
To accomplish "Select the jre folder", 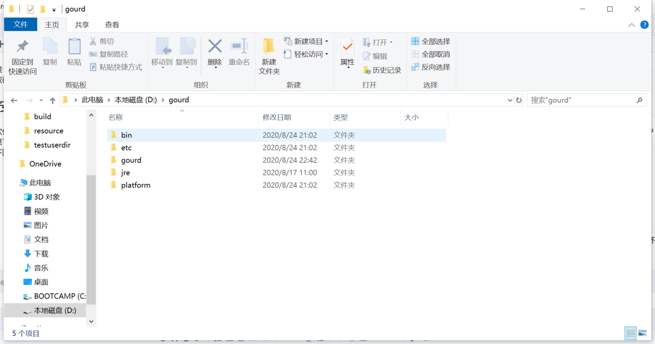I will pos(276,173).
